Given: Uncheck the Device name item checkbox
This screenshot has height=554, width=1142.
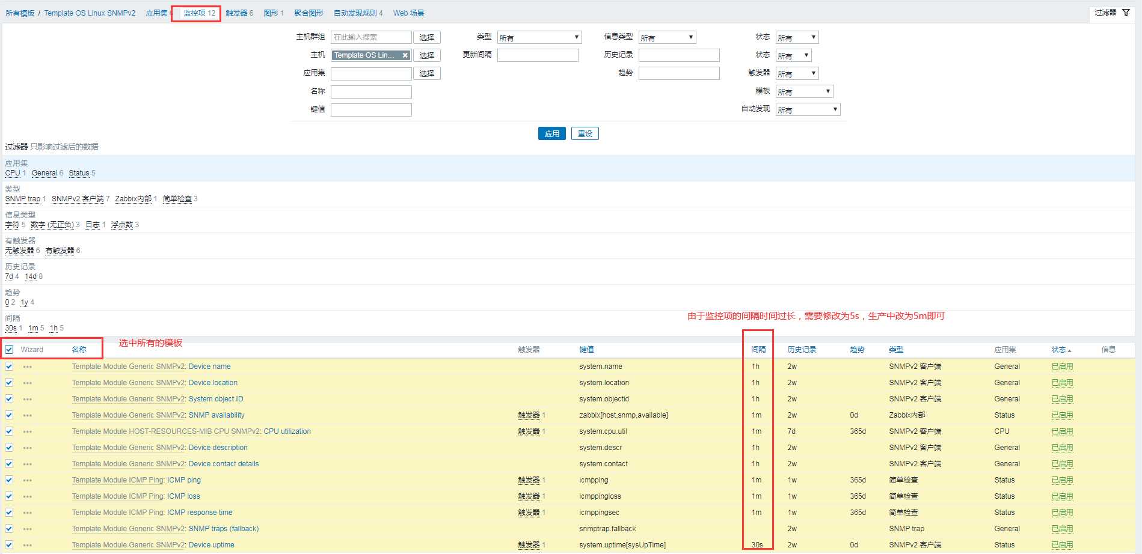Looking at the screenshot, I should [9, 366].
